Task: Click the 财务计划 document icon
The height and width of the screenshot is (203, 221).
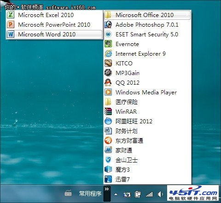Action: tap(108, 131)
